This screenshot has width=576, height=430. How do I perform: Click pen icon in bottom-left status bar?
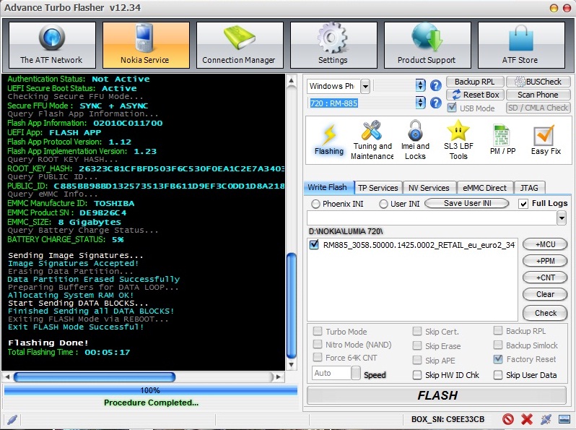click(x=12, y=419)
